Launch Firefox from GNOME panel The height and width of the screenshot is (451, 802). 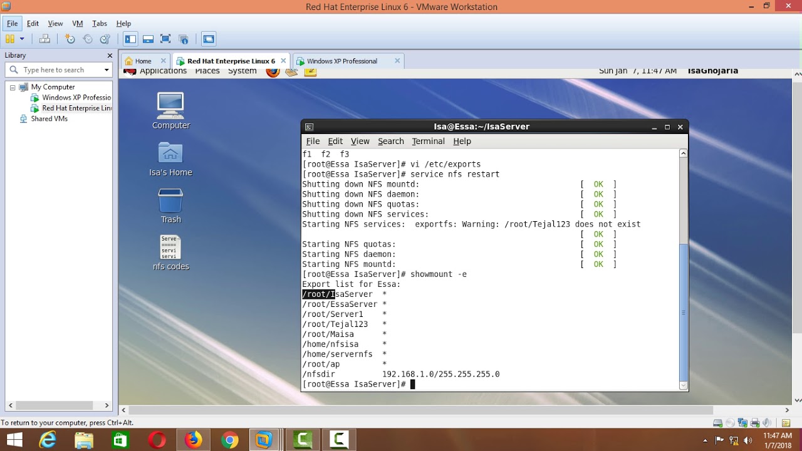[x=273, y=71]
